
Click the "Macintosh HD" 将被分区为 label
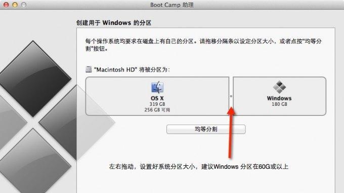132,70
